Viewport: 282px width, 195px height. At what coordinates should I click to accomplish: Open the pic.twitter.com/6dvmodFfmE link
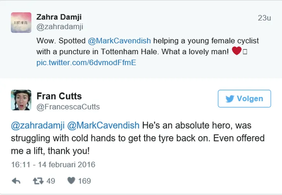[x=86, y=62]
